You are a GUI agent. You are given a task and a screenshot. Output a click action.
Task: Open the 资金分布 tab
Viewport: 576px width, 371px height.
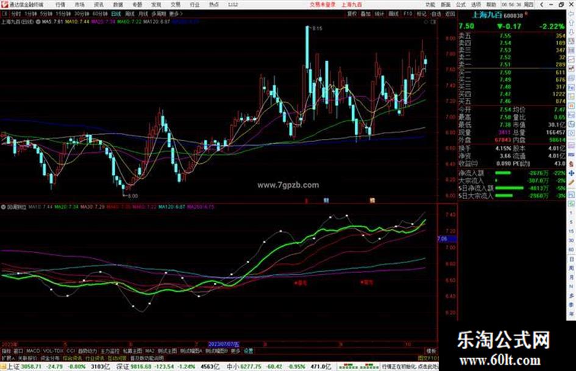(x=50, y=358)
